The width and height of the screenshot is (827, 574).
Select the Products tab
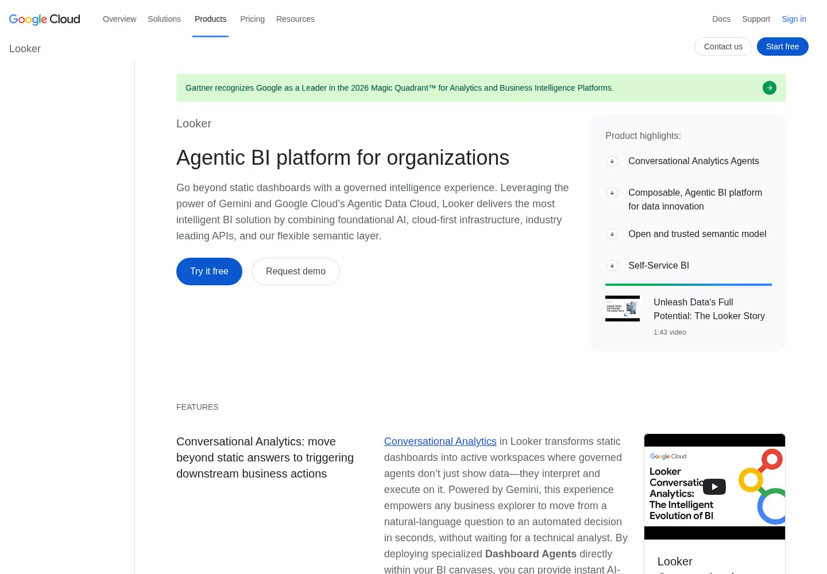coord(210,19)
